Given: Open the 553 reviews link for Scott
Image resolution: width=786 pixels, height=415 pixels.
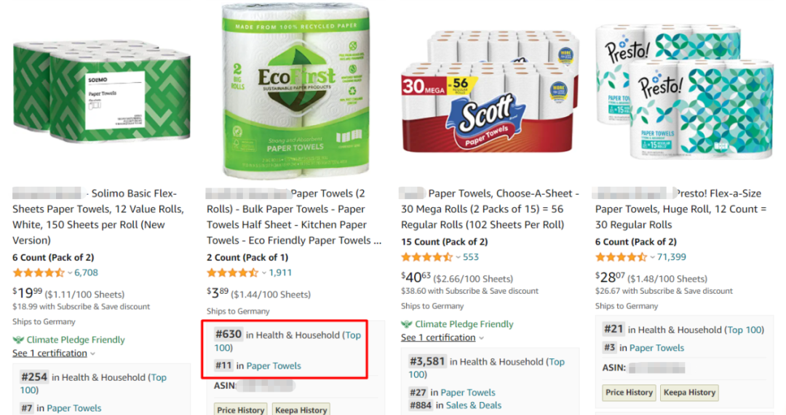Looking at the screenshot, I should click(x=471, y=257).
